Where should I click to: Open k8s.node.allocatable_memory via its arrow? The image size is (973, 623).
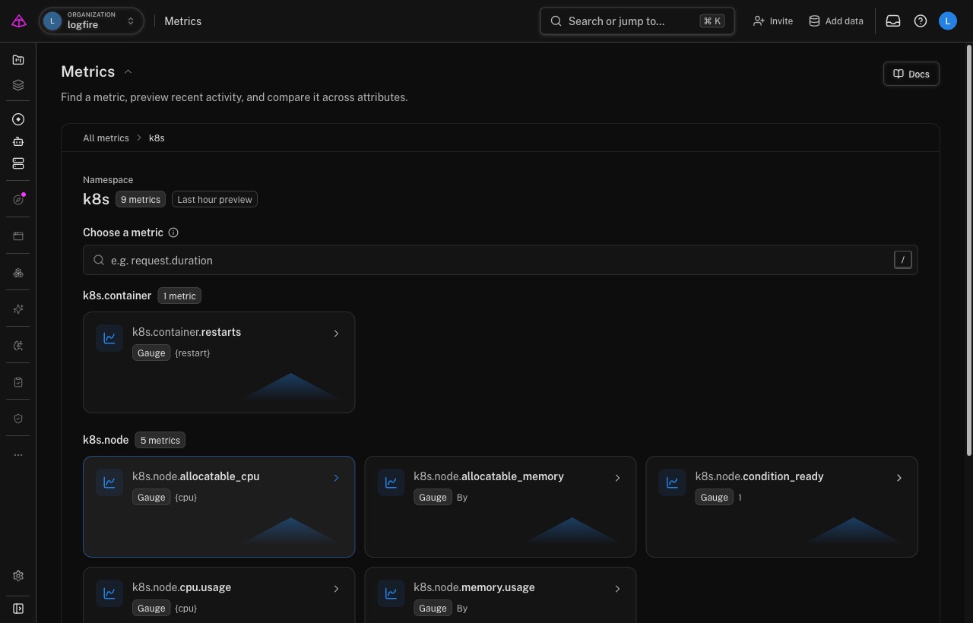click(617, 478)
